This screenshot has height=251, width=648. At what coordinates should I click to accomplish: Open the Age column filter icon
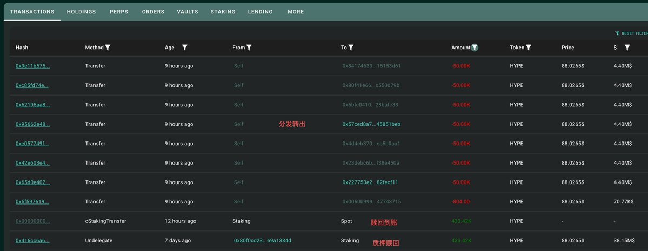click(185, 48)
